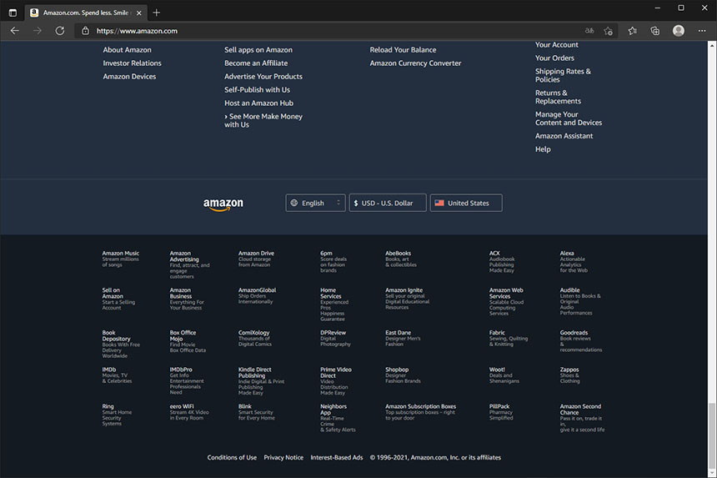The width and height of the screenshot is (717, 478).
Task: Click Host an Amazon Hub
Action: pyautogui.click(x=258, y=103)
